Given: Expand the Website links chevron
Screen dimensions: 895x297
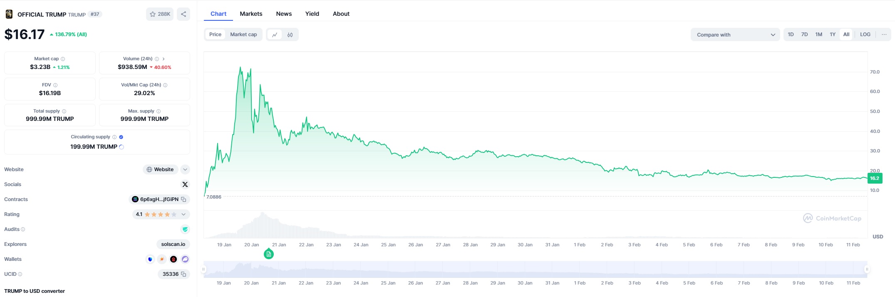Looking at the screenshot, I should [185, 169].
